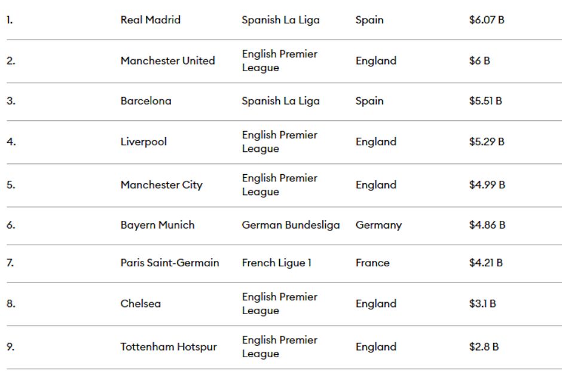Select Spanish La Liga in the Real Madrid row
Viewport: 562px width, 371px height.
pyautogui.click(x=280, y=20)
